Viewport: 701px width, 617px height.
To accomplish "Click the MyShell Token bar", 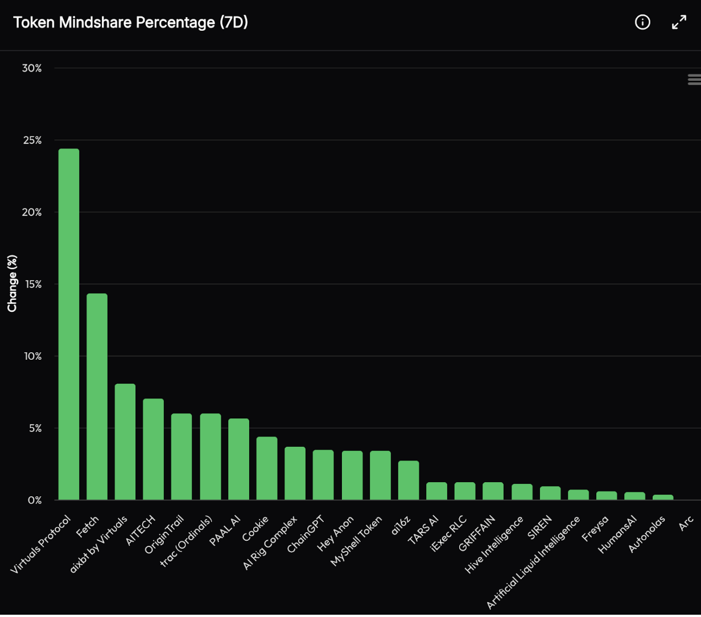I will (380, 475).
